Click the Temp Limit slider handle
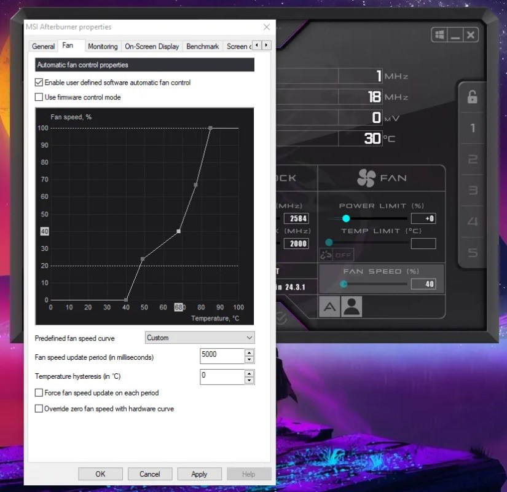 click(x=329, y=242)
